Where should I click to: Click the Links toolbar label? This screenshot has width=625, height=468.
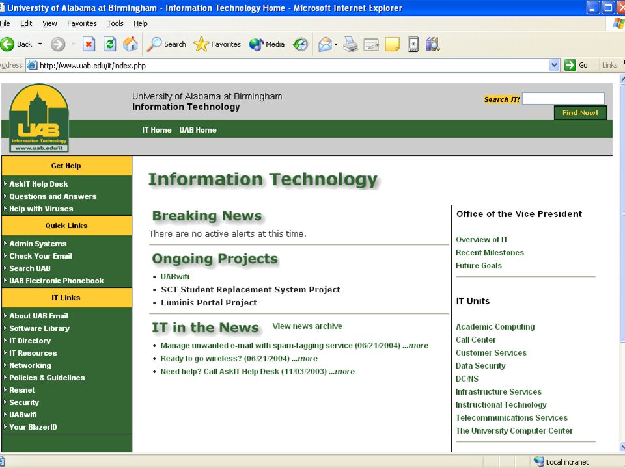pos(610,65)
